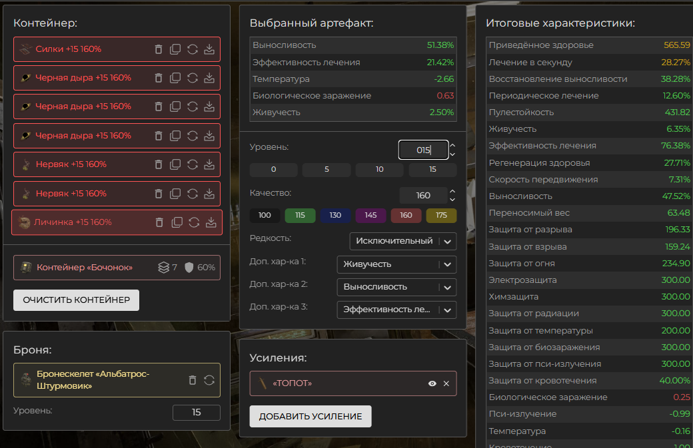Click the ДОБАВИТЬ УСИЛЕНИЕ button

310,417
